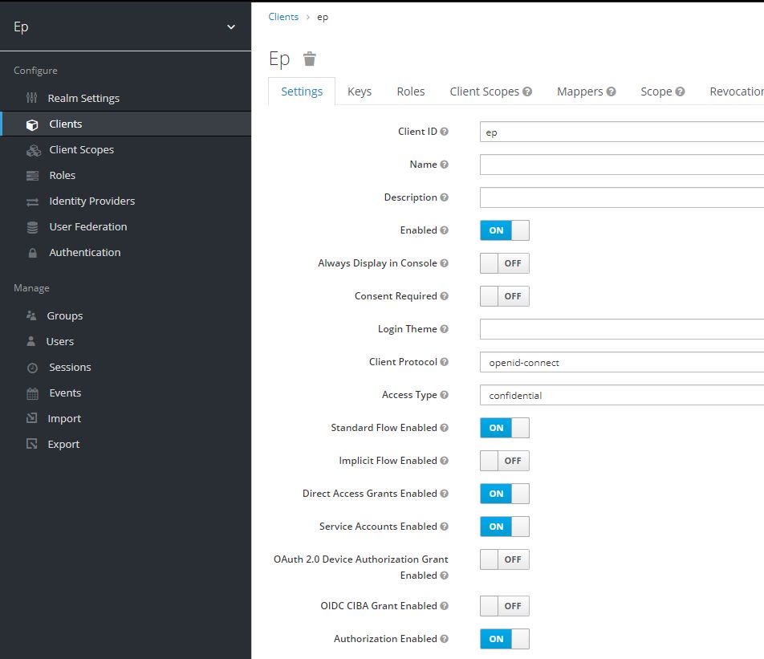
Task: Click the Name input field
Action: 622,165
